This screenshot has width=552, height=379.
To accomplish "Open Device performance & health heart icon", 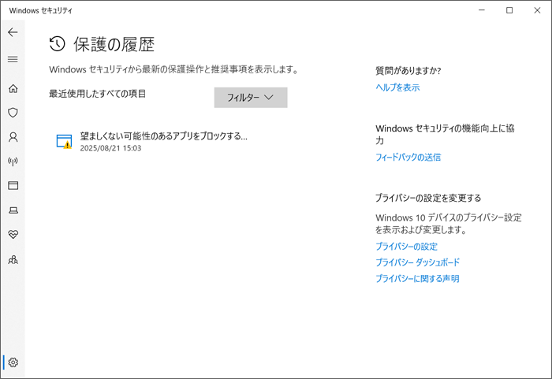I will pyautogui.click(x=13, y=234).
